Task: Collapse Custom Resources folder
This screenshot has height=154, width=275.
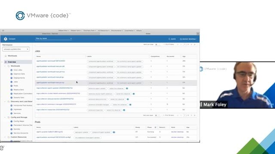Action: coord(5,137)
